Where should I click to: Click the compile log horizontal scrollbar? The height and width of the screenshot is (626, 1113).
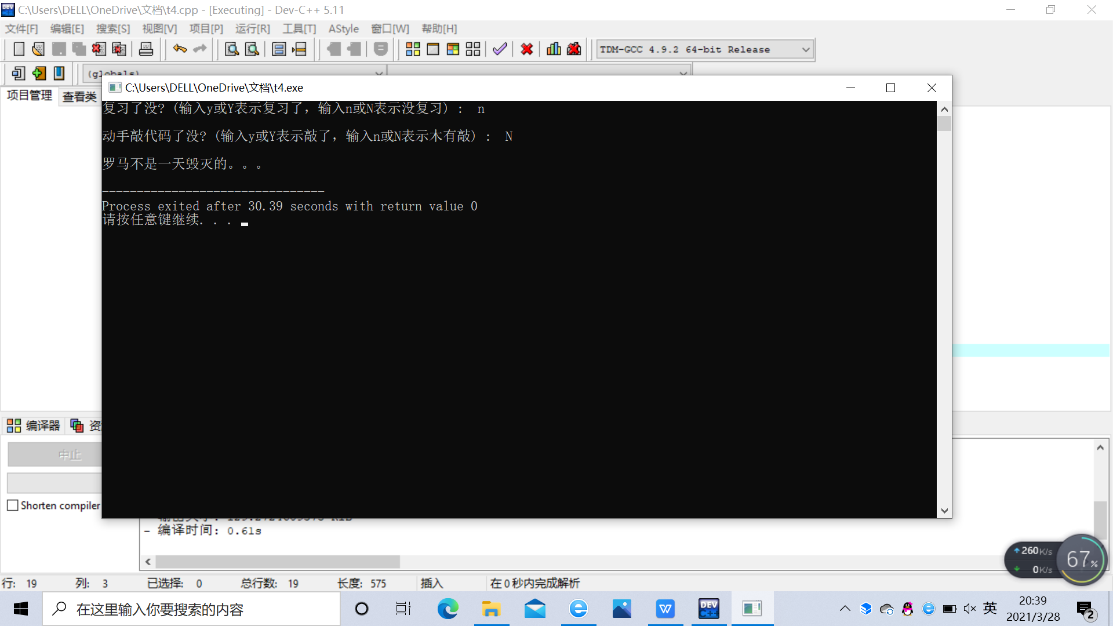[277, 562]
